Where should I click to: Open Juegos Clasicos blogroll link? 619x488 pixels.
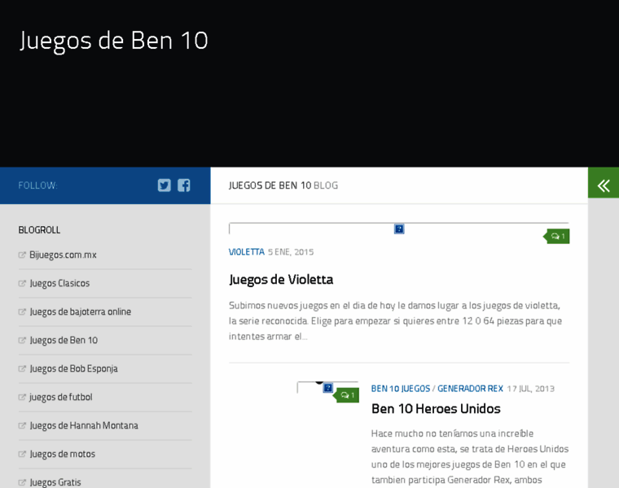tap(59, 283)
